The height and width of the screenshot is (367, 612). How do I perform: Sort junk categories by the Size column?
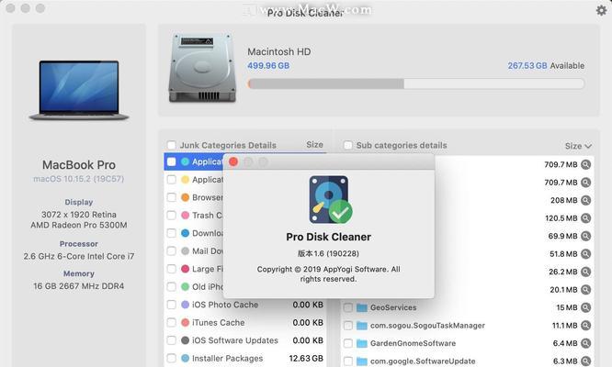(x=314, y=145)
